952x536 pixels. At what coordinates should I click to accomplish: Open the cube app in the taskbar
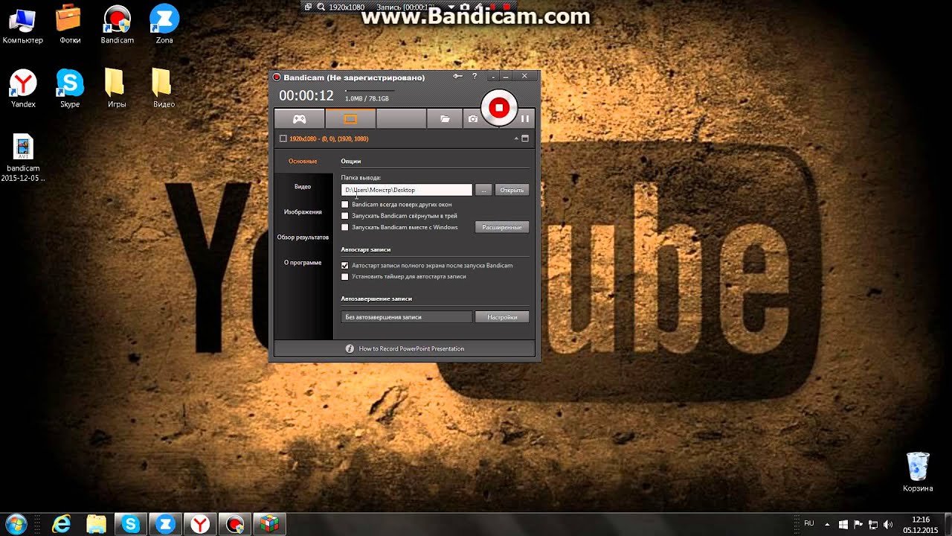tap(270, 524)
